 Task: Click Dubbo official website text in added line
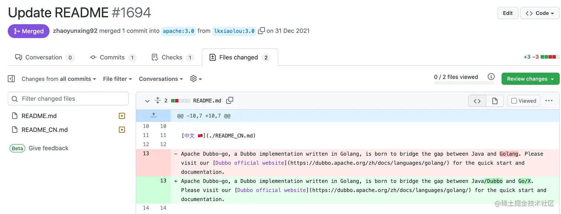(x=271, y=190)
